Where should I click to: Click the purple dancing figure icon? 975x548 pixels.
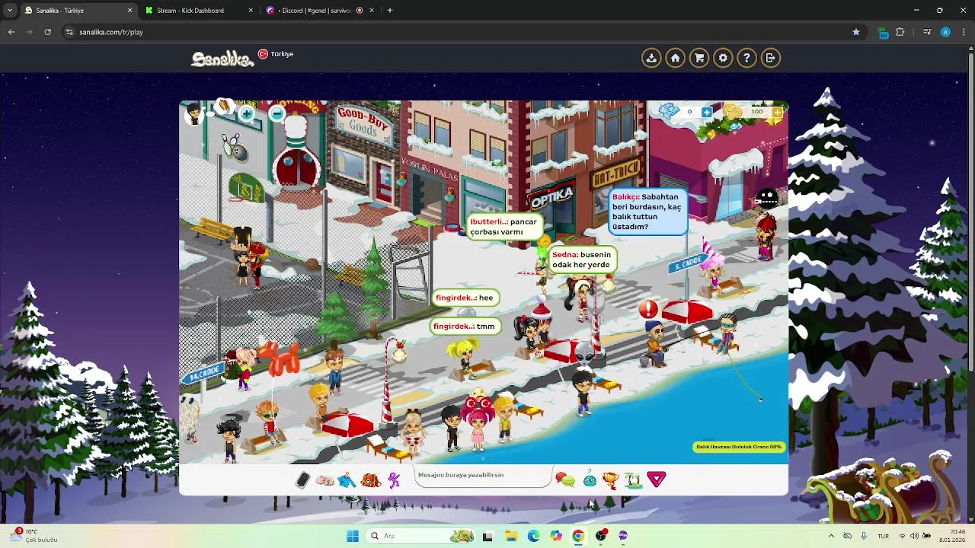point(394,480)
